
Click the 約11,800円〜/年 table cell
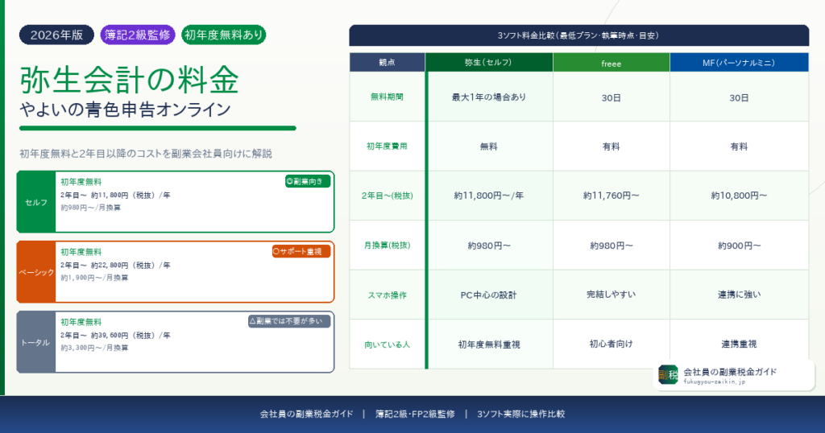click(489, 196)
